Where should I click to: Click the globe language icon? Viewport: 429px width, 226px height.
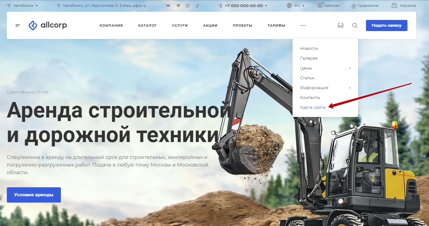point(289,5)
